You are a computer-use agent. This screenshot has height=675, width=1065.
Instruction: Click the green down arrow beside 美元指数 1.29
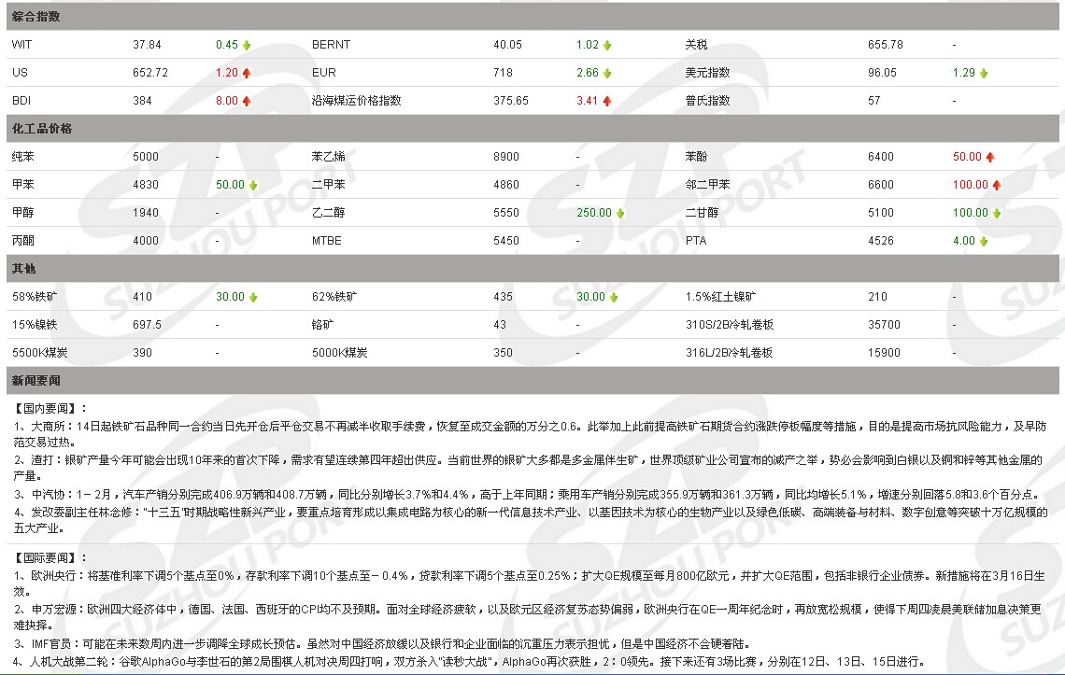click(x=984, y=73)
